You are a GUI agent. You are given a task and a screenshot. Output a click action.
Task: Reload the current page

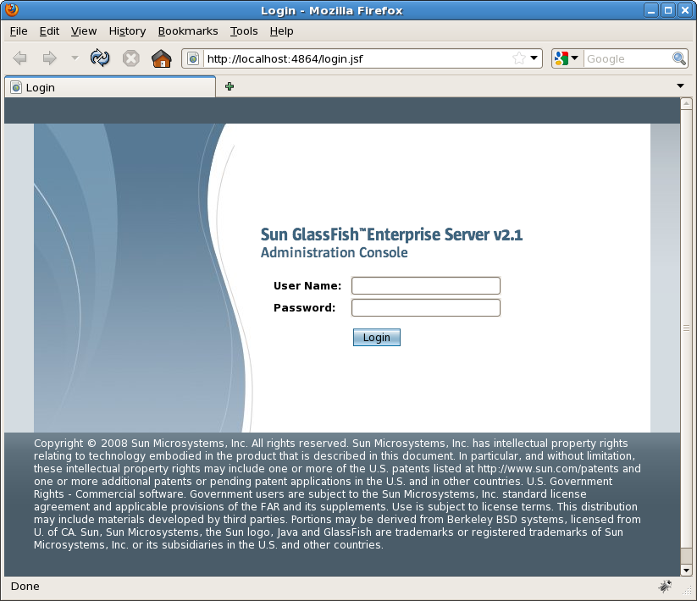[x=100, y=58]
